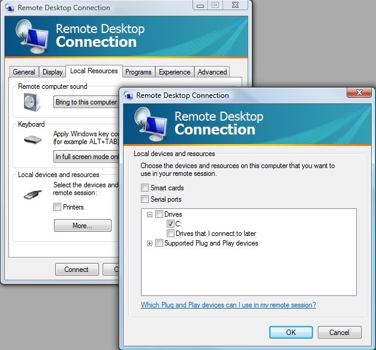The width and height of the screenshot is (376, 350).
Task: Click the title bar icon of front dialog
Action: point(128,95)
